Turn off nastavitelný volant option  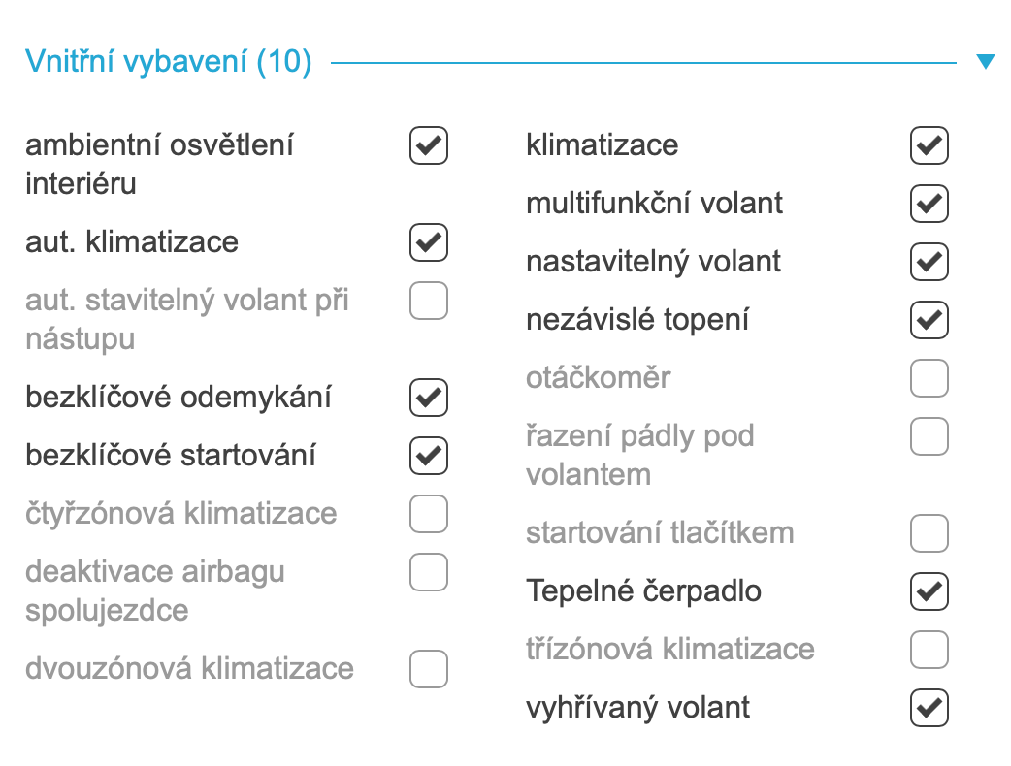click(929, 262)
